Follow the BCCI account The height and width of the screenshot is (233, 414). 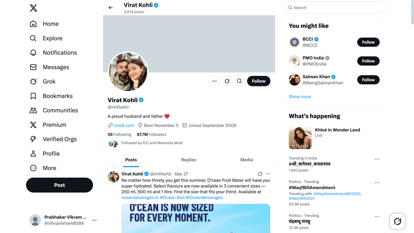pyautogui.click(x=368, y=42)
